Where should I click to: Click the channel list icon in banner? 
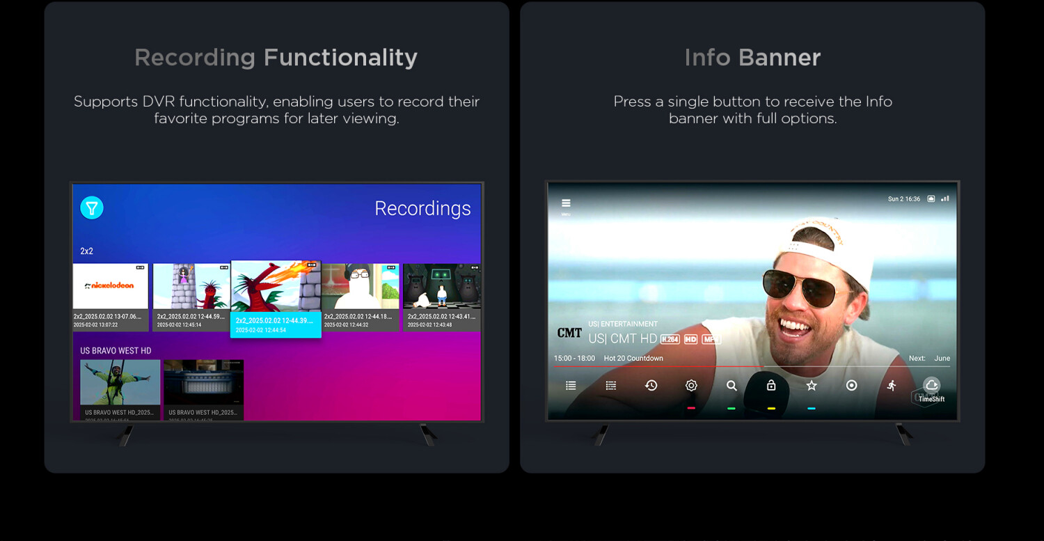tap(571, 385)
